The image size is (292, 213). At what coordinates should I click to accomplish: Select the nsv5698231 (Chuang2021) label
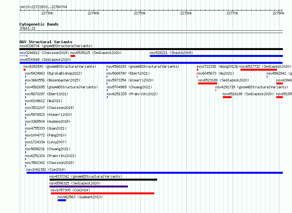(x=48, y=149)
